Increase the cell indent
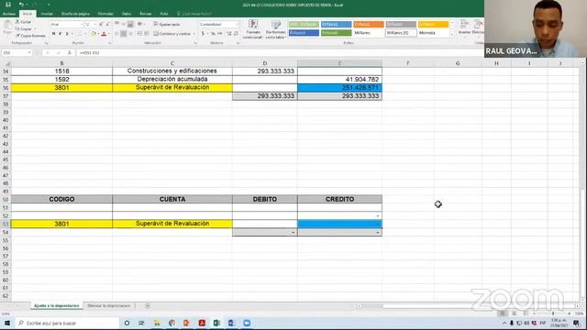 [146, 34]
